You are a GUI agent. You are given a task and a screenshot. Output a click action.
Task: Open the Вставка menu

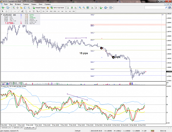coord(18,4)
